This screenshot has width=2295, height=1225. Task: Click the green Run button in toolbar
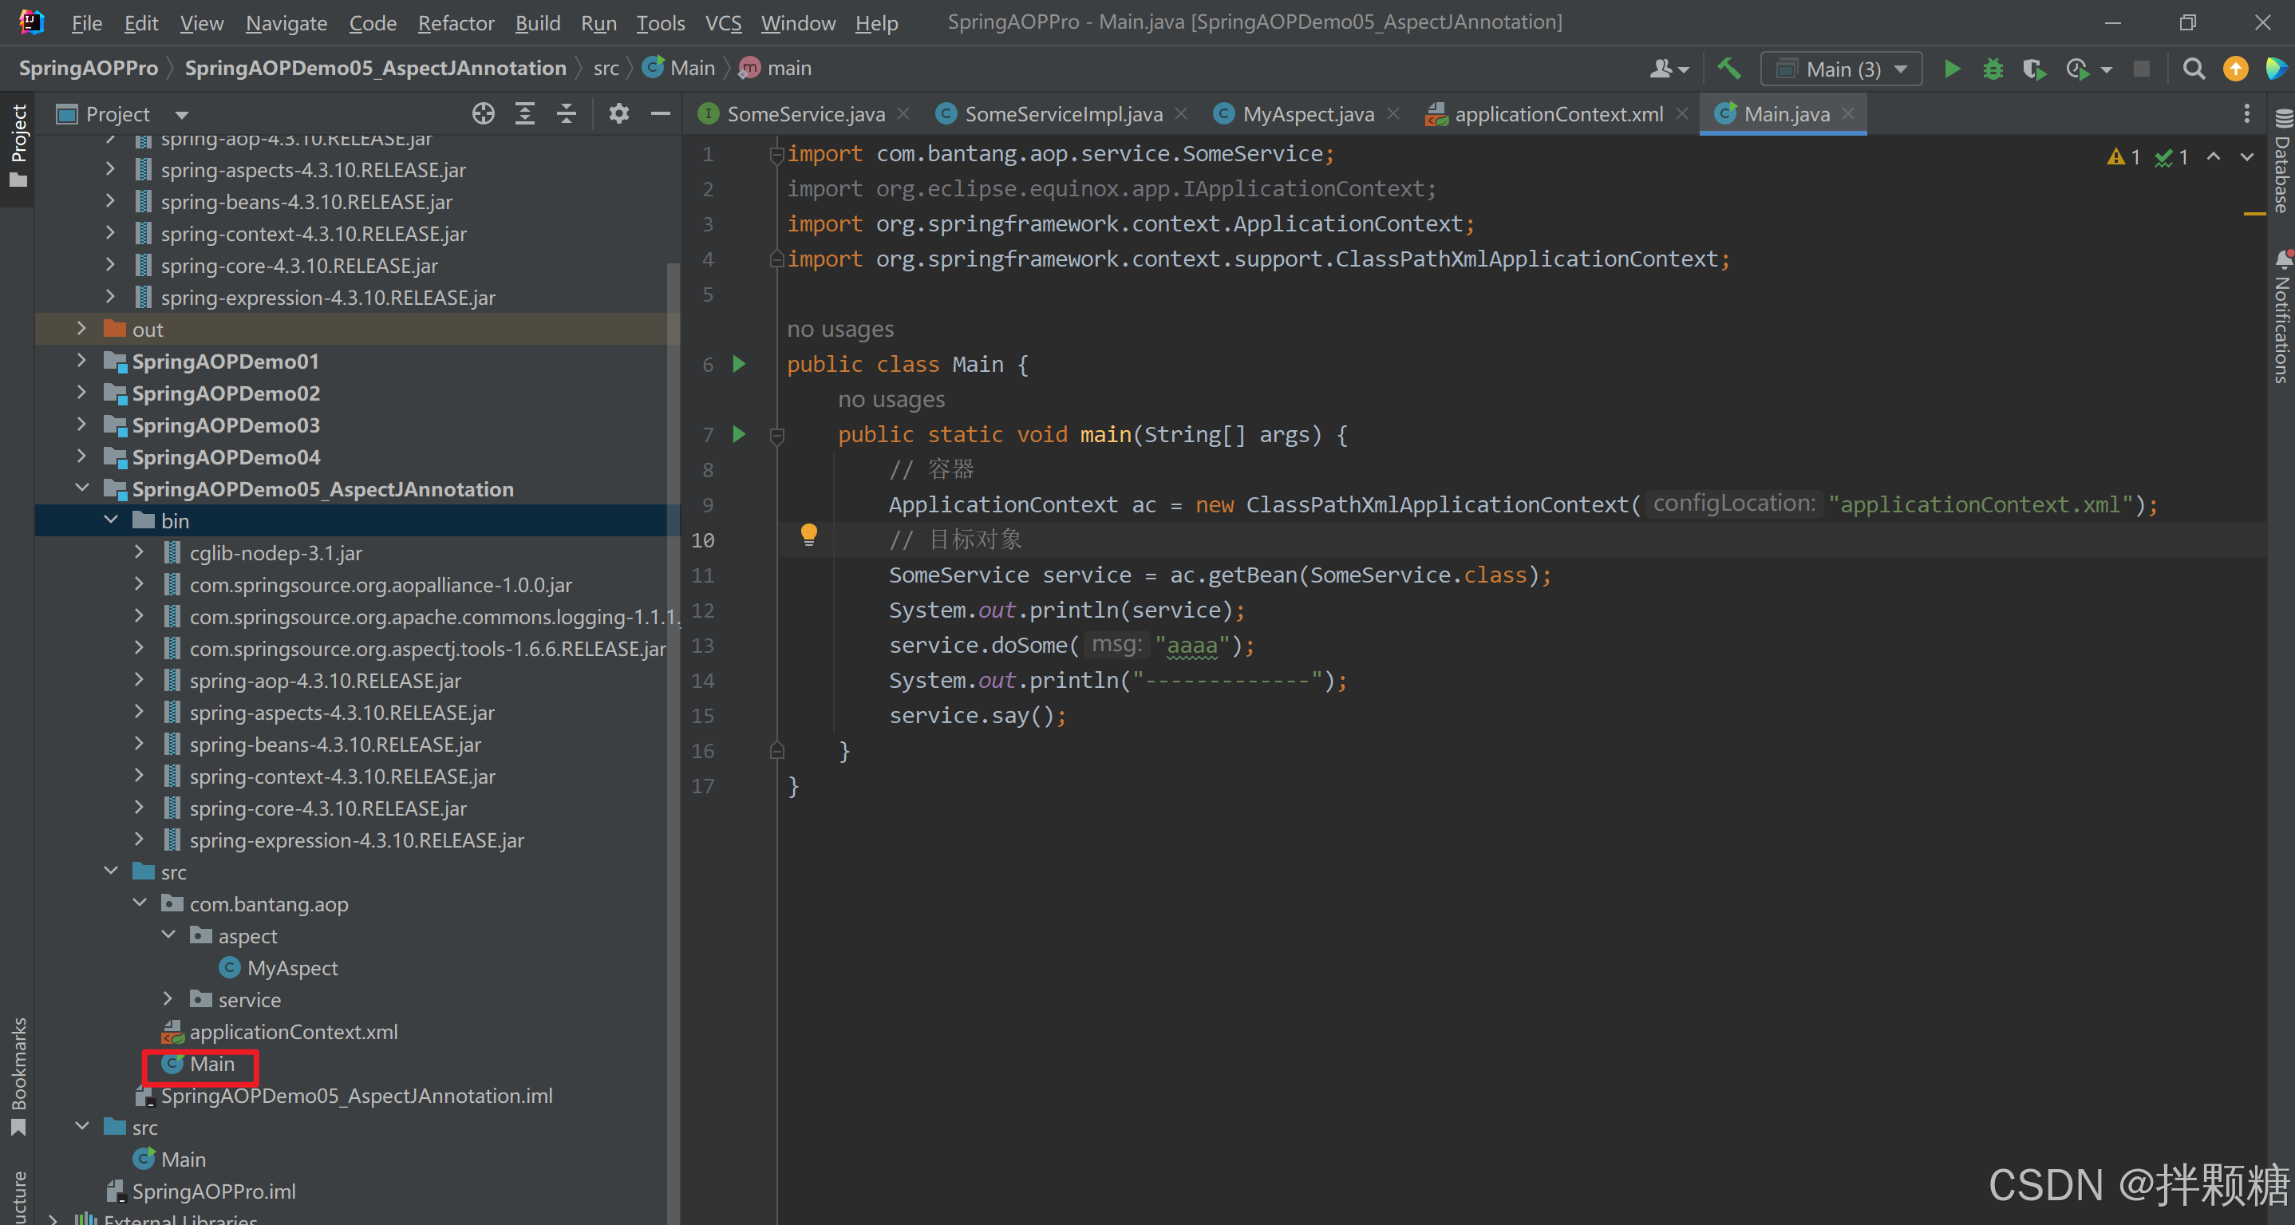pyautogui.click(x=1951, y=69)
